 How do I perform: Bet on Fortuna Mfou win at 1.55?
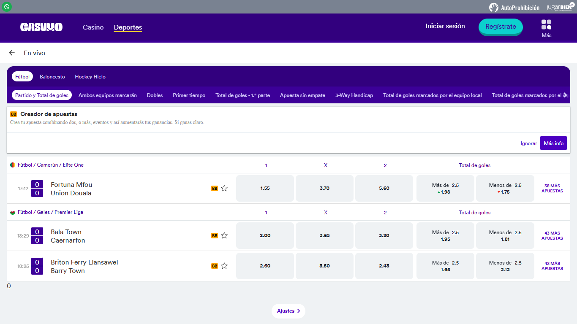[265, 188]
